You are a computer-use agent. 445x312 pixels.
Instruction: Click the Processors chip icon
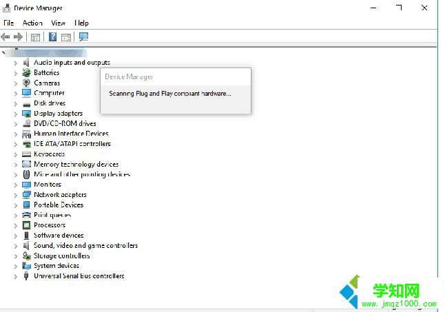click(26, 225)
